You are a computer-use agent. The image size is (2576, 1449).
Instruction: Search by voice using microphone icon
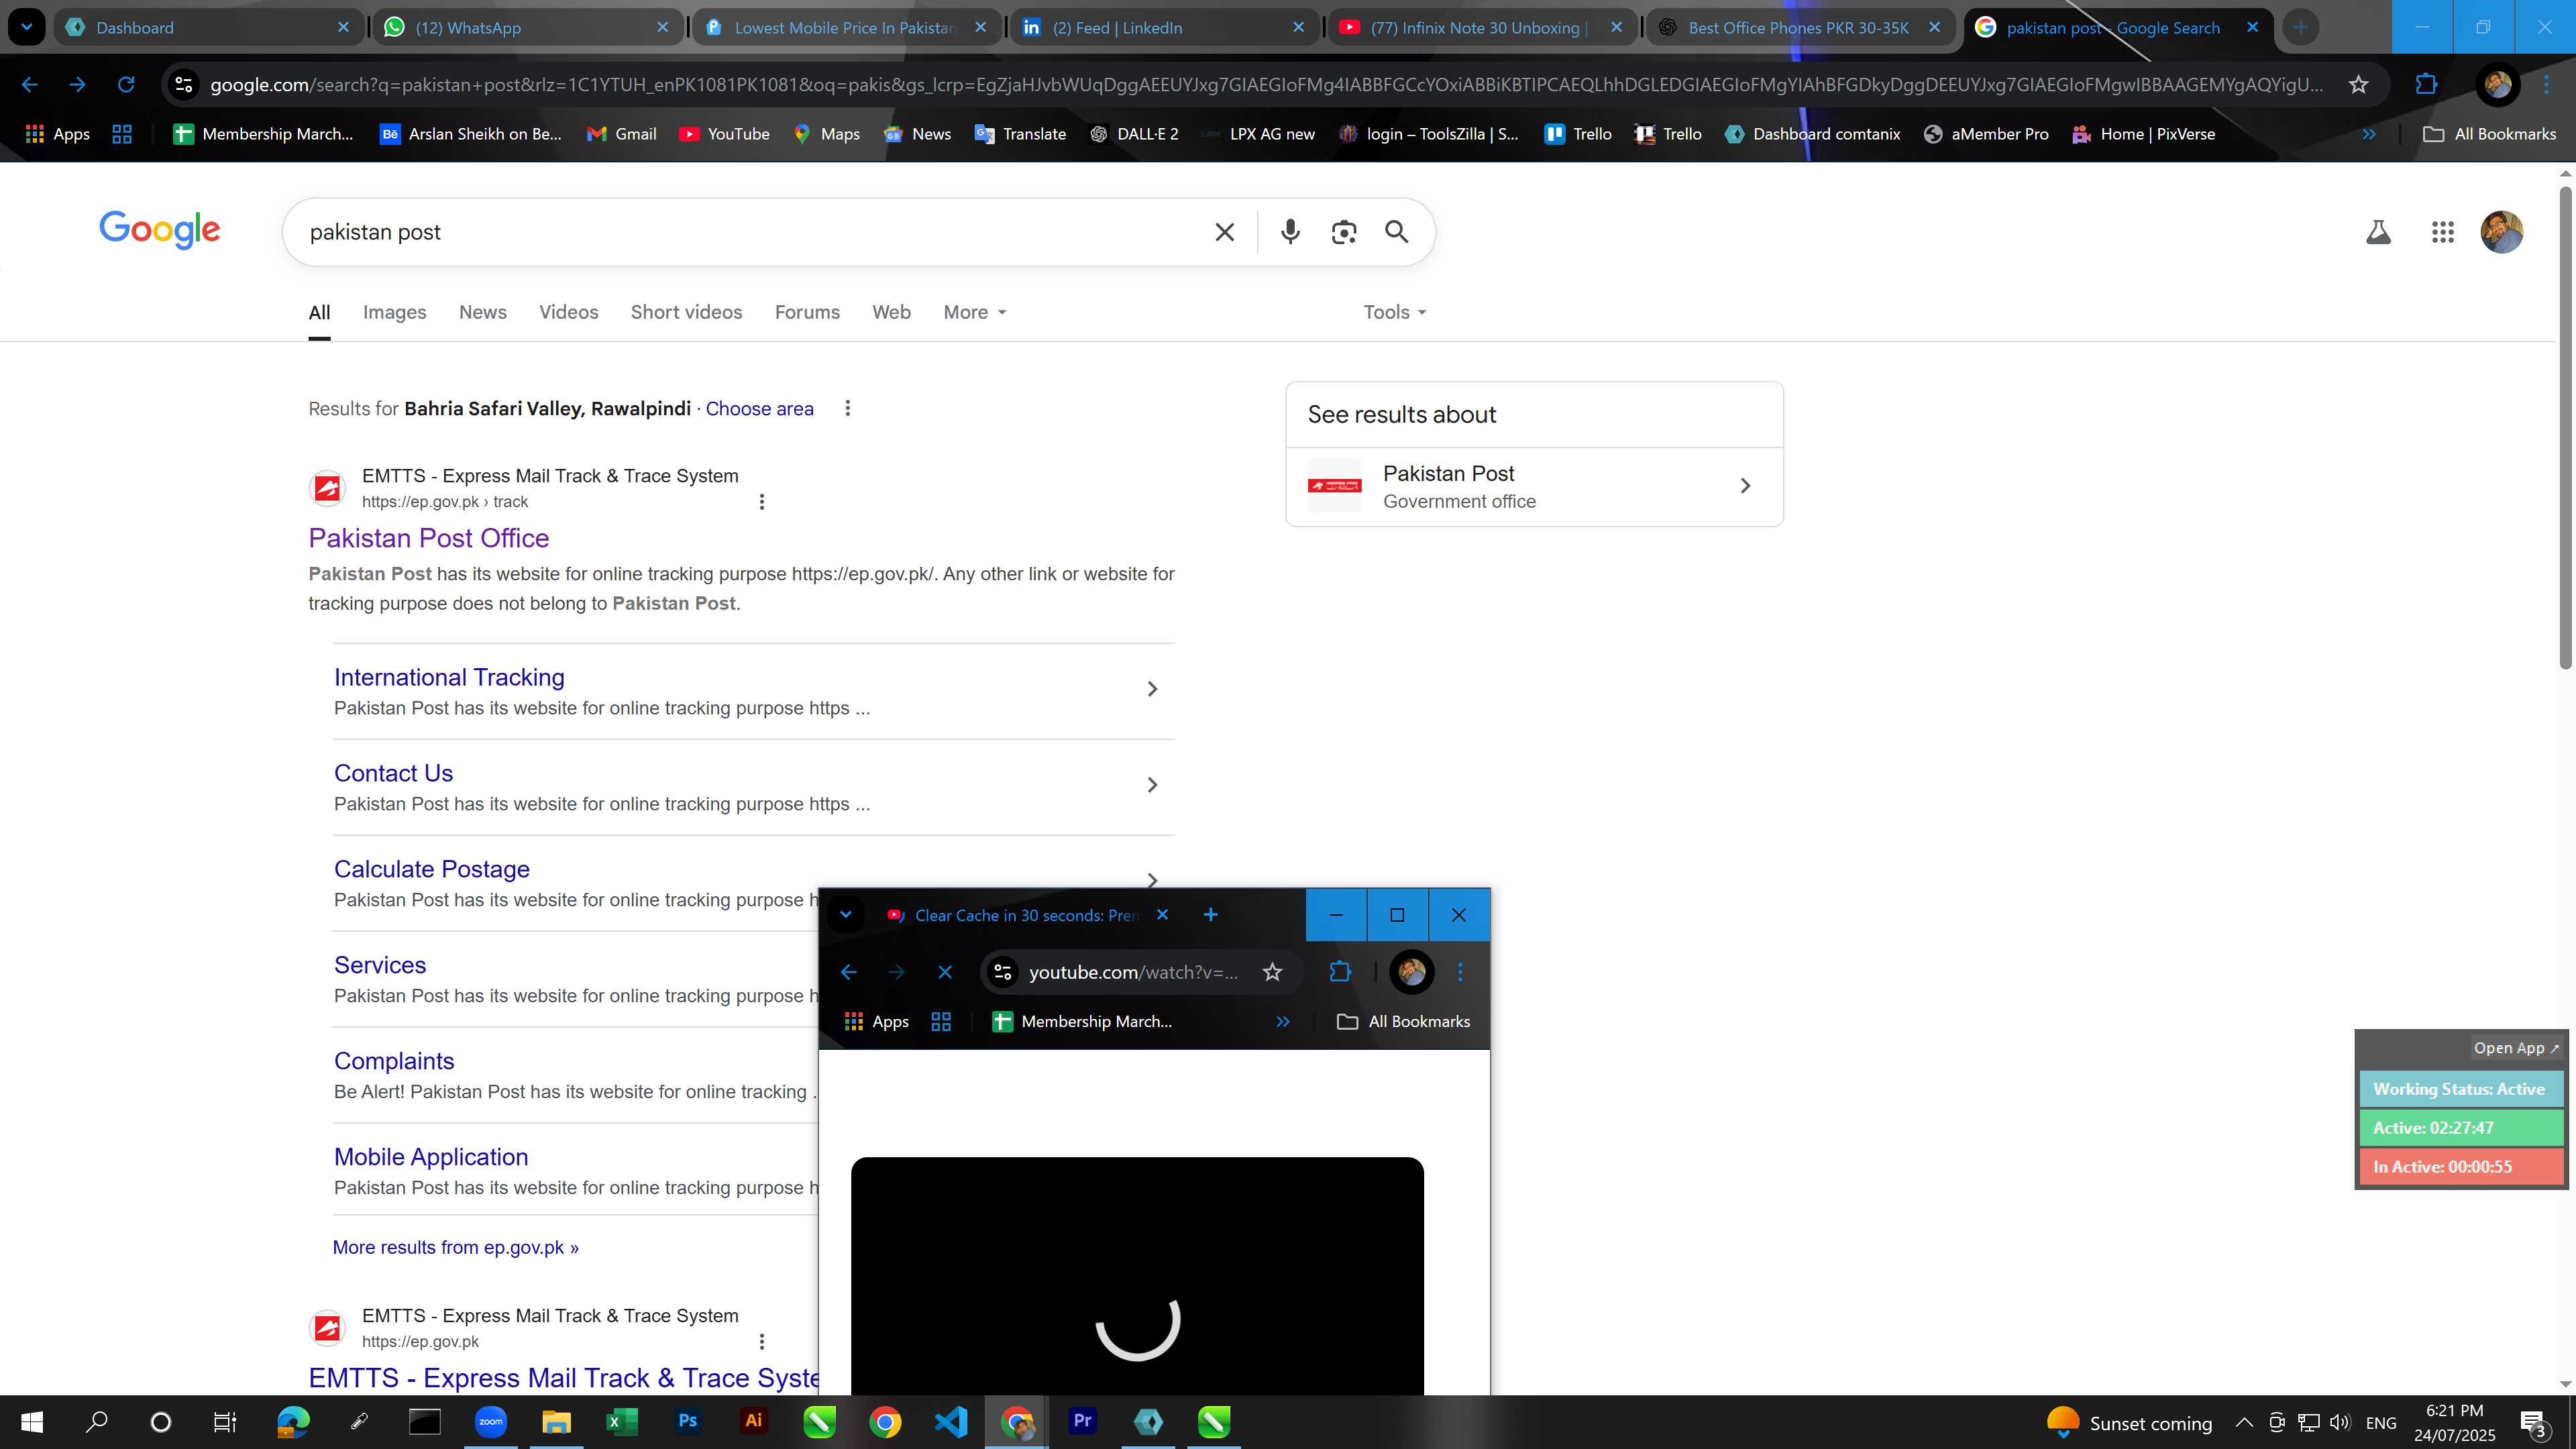tap(1290, 232)
